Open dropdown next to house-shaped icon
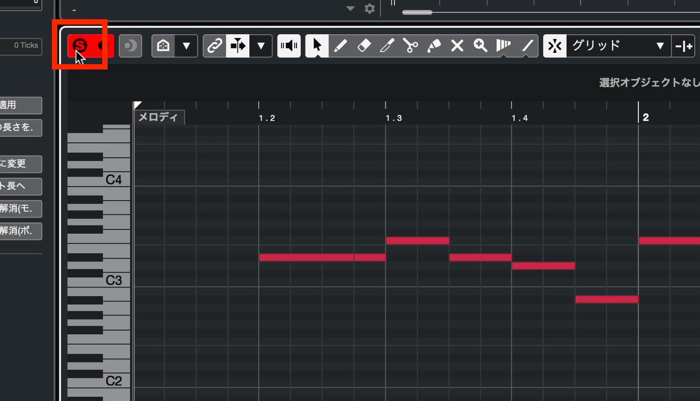700x401 pixels. (186, 46)
